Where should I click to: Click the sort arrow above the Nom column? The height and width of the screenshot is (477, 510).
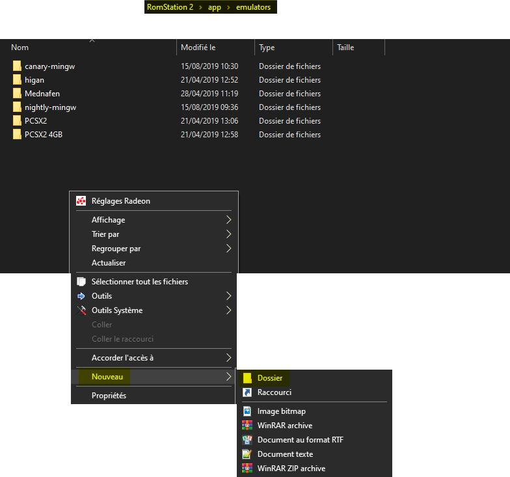pos(92,40)
